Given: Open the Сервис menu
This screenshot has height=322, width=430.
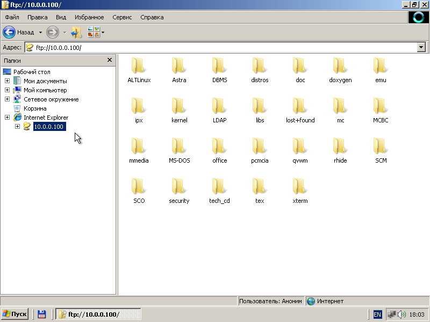Looking at the screenshot, I should [122, 17].
